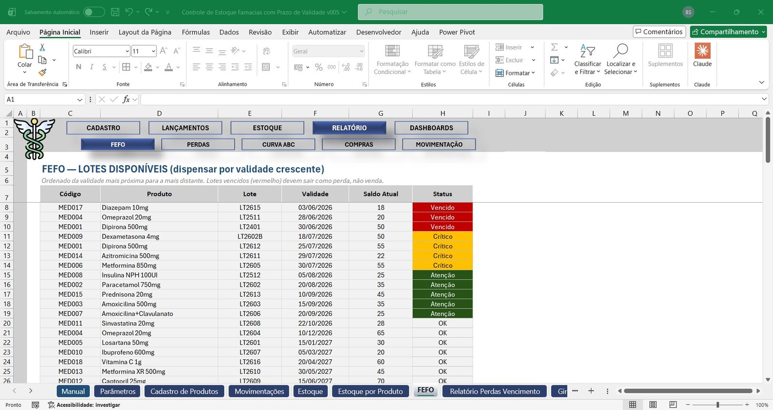Switch to Page Layout view in status bar
Viewport: 773px width, 410px height.
coord(653,405)
